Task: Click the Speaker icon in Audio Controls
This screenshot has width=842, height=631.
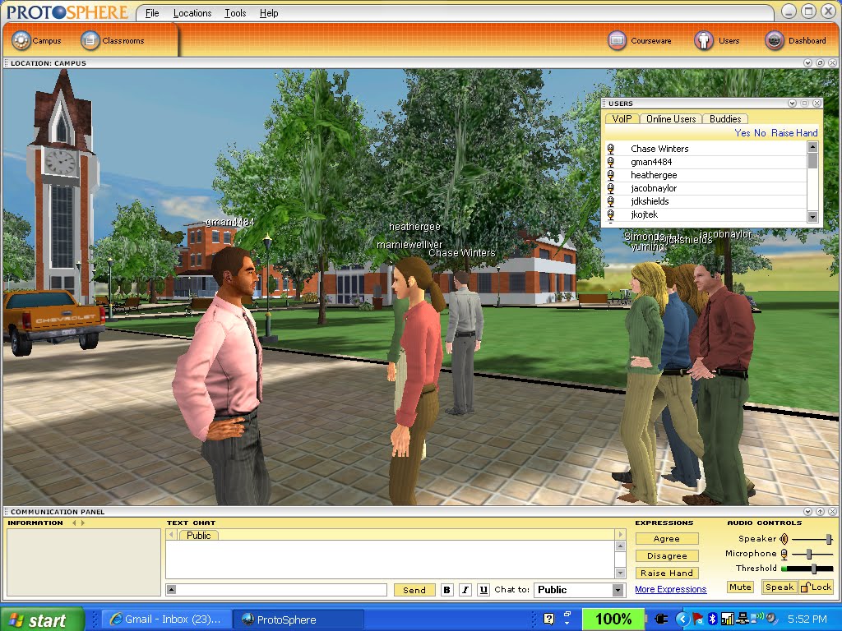Action: pos(784,539)
